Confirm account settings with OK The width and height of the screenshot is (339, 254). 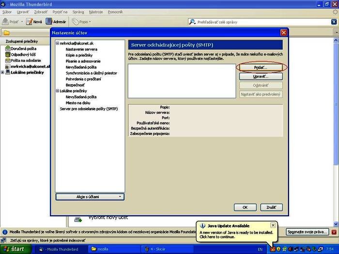245,208
